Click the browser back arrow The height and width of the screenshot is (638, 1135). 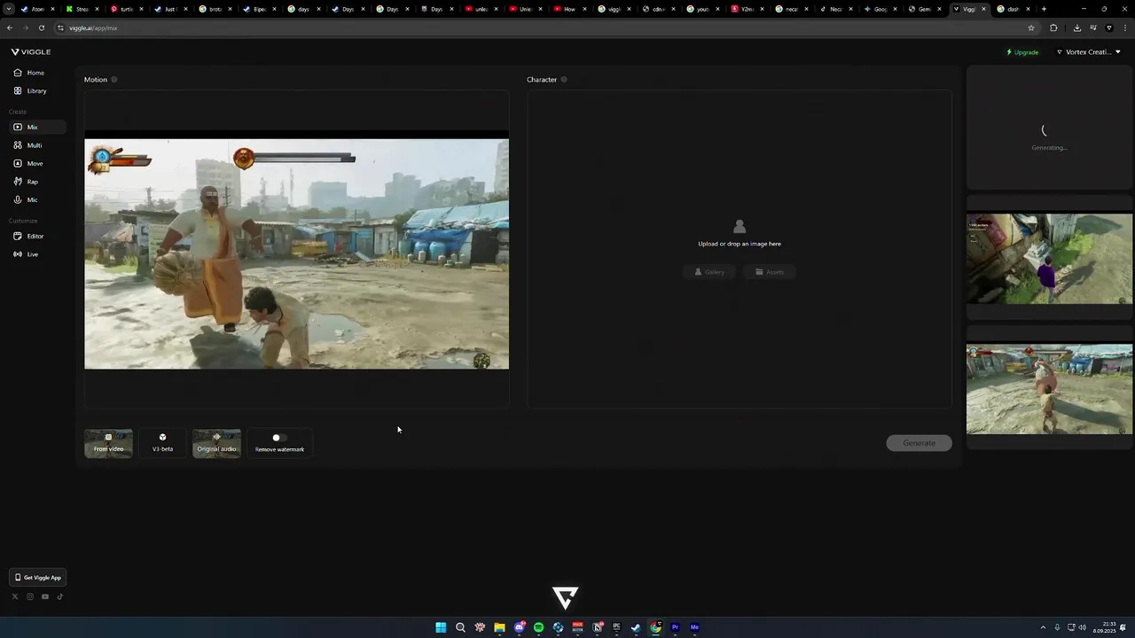(x=10, y=27)
